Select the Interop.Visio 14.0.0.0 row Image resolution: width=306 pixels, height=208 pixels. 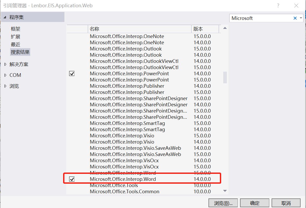pos(144,142)
